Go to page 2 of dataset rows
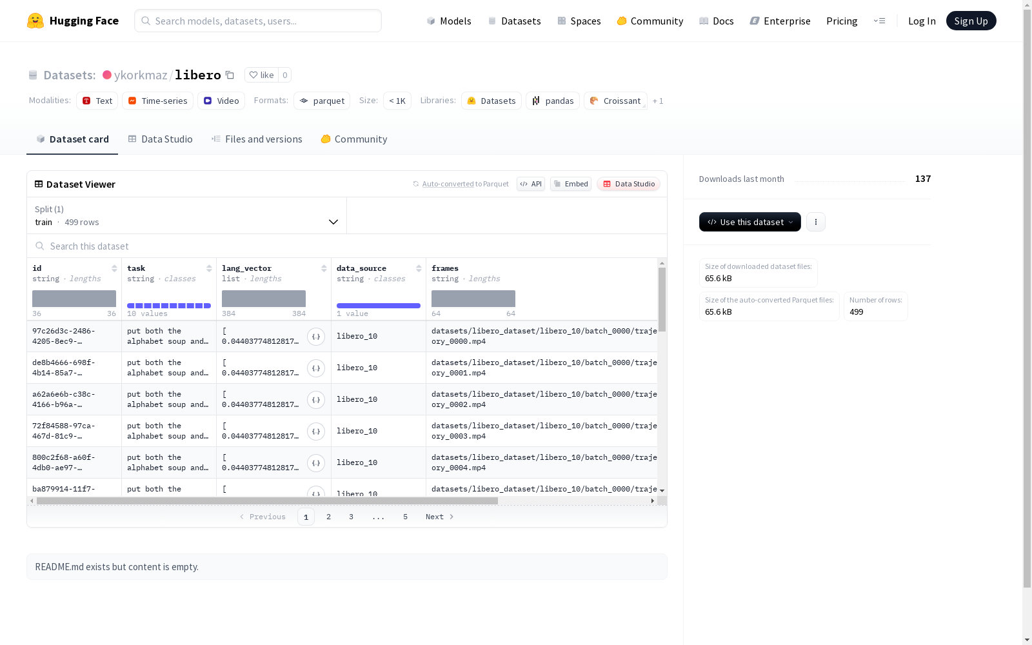Screen dimensions: 1032x645 328,517
